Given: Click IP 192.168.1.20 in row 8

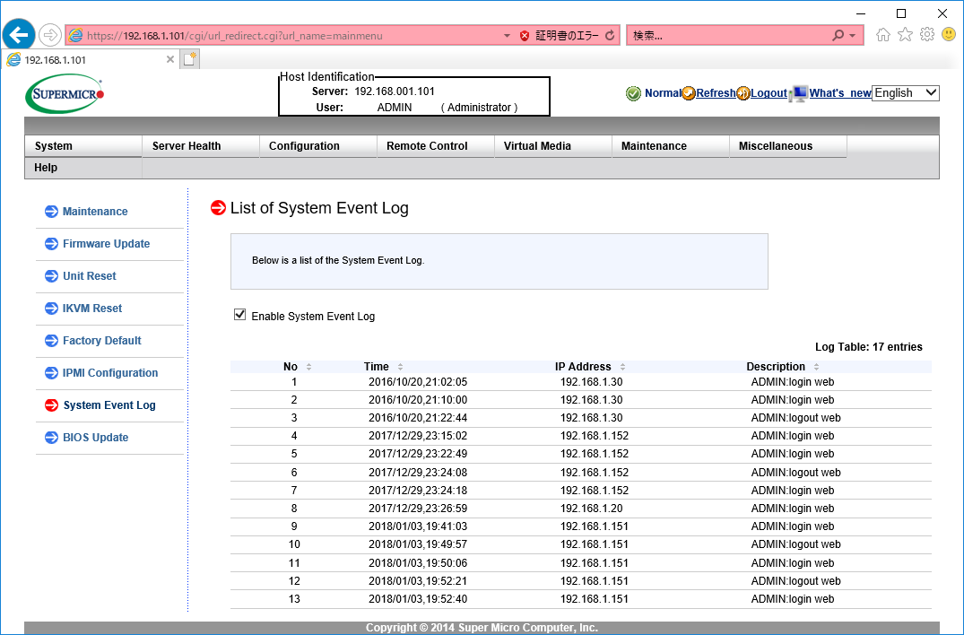Looking at the screenshot, I should (x=592, y=509).
